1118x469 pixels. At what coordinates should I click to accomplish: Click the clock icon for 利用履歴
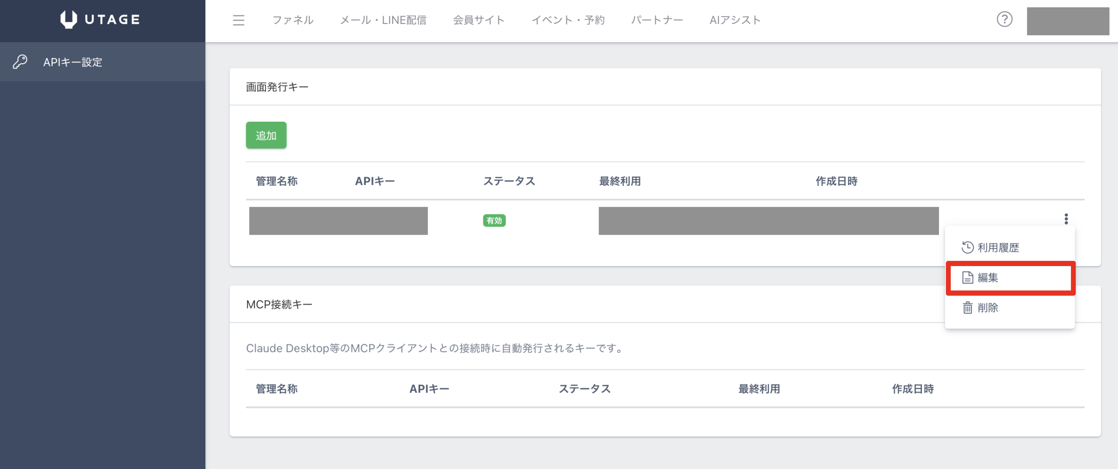pos(967,247)
